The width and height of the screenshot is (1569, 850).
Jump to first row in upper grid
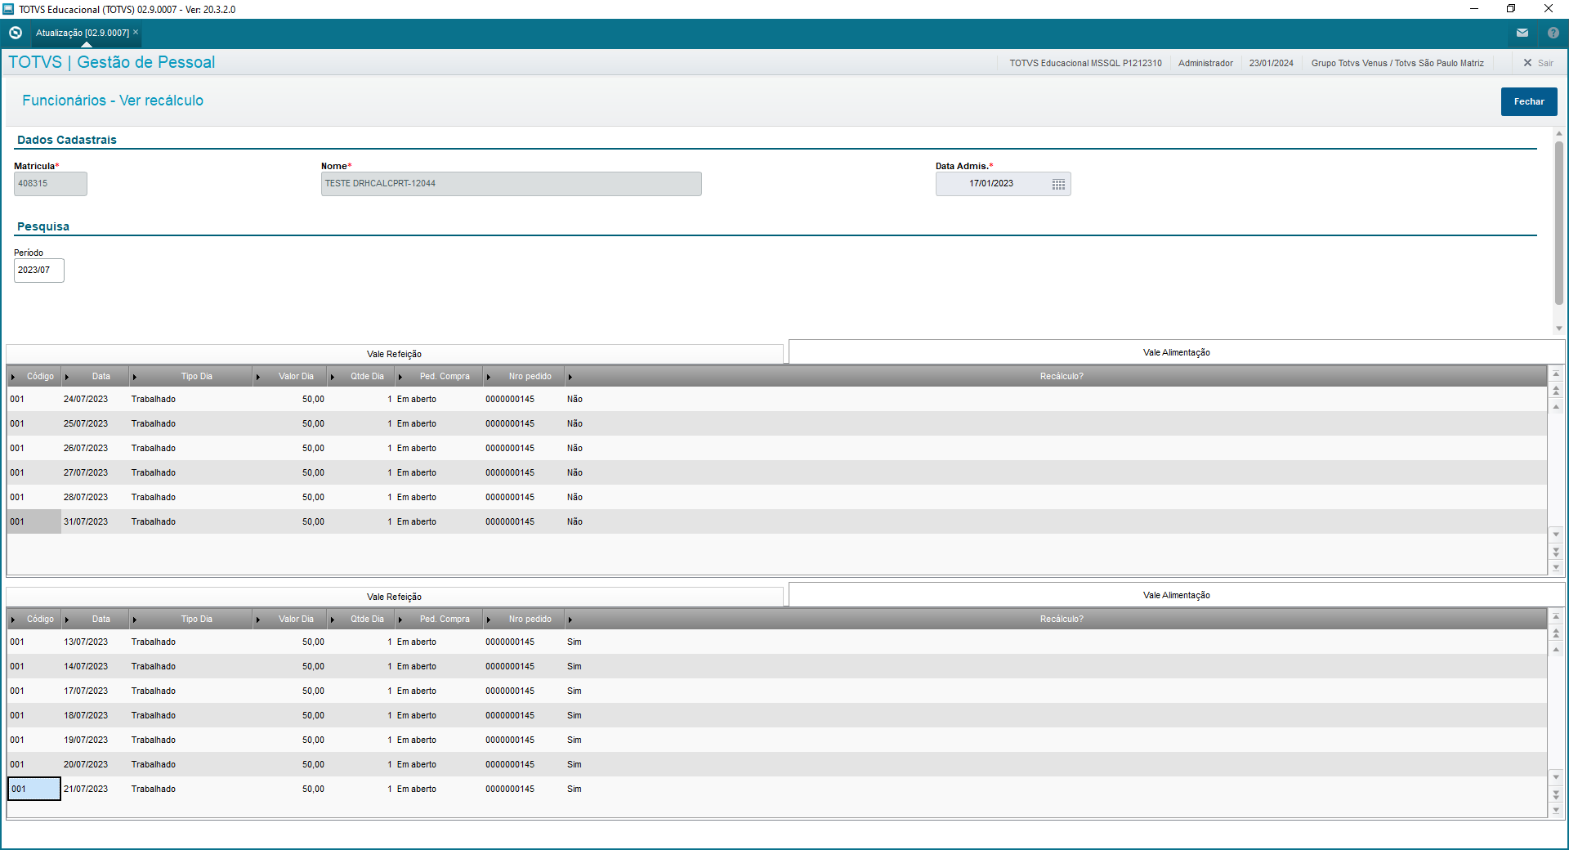click(x=1556, y=374)
